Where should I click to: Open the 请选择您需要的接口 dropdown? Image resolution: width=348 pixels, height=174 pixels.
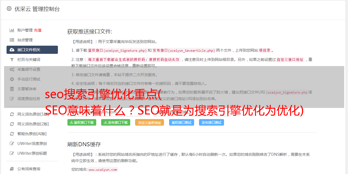click(192, 112)
